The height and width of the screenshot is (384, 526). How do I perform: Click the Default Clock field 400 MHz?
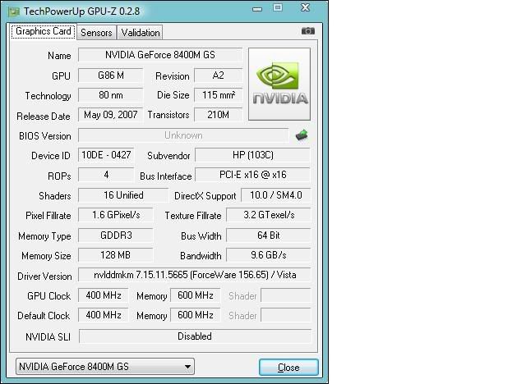pyautogui.click(x=104, y=315)
